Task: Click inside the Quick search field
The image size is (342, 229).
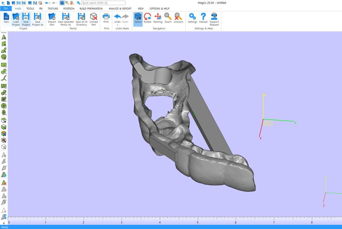Action: point(104,3)
